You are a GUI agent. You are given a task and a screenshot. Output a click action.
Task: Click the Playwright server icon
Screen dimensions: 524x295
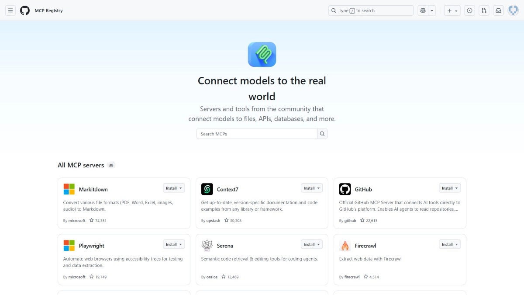[68, 245]
